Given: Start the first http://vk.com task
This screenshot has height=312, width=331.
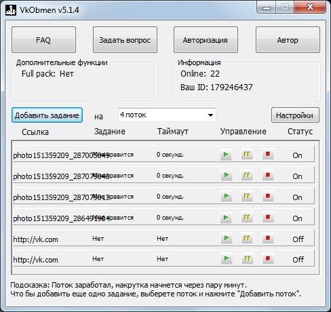Looking at the screenshot, I should pyautogui.click(x=227, y=238).
